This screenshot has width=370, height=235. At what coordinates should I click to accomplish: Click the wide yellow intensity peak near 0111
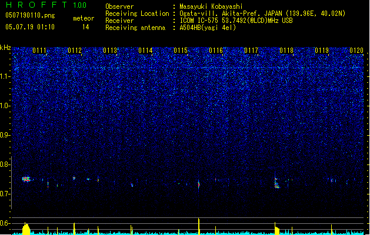26,229
